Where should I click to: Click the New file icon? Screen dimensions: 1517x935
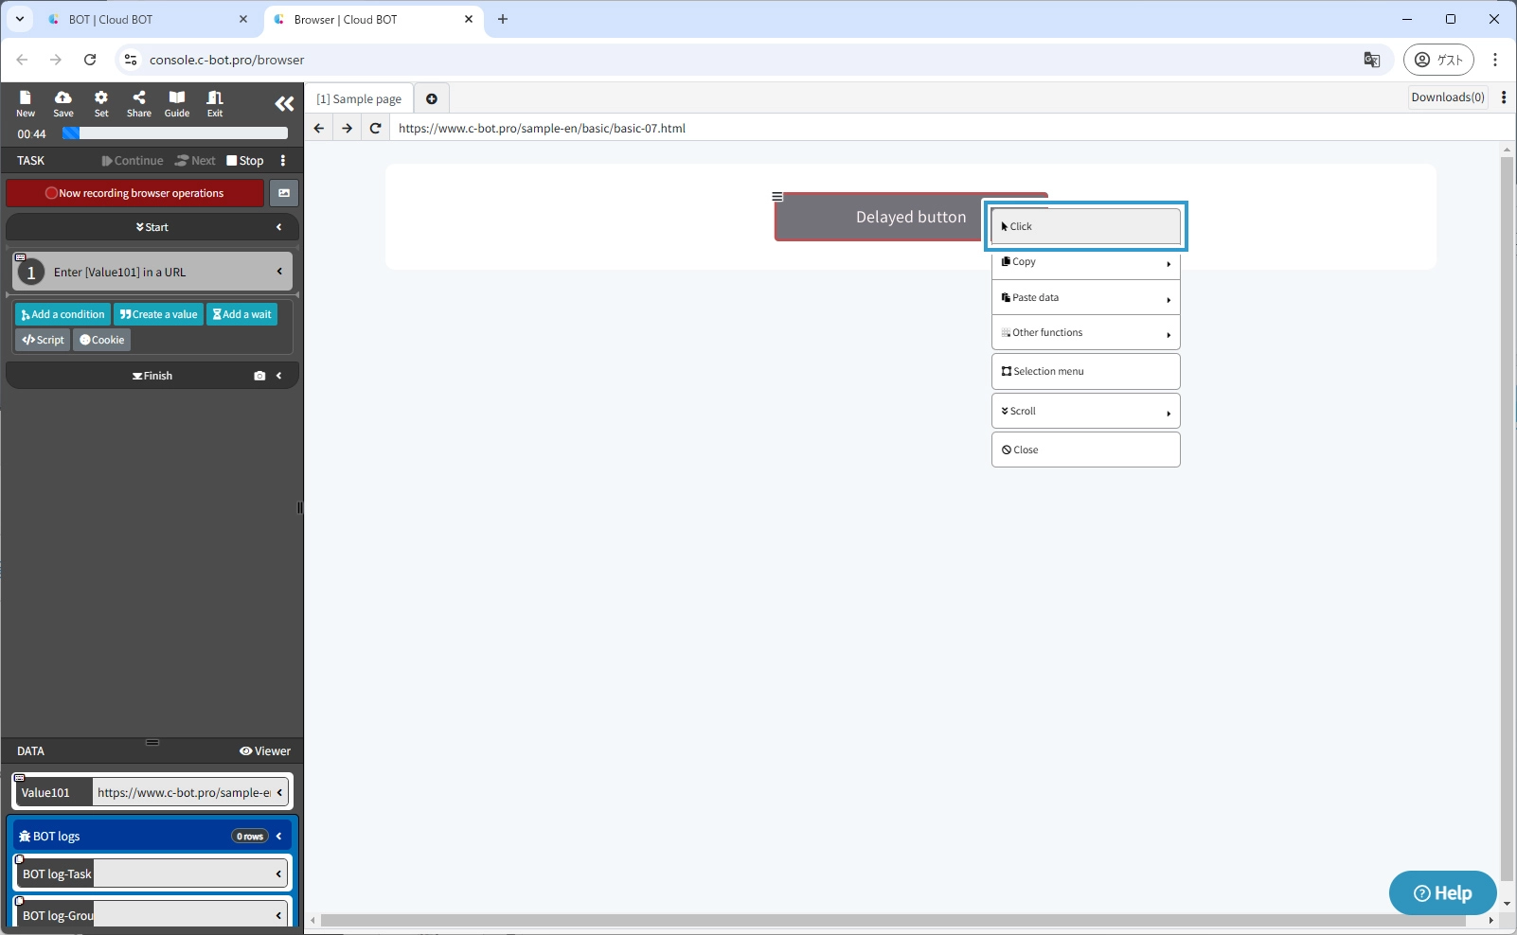click(26, 103)
